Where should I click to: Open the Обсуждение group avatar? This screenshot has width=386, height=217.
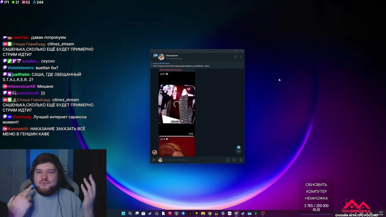point(161,57)
